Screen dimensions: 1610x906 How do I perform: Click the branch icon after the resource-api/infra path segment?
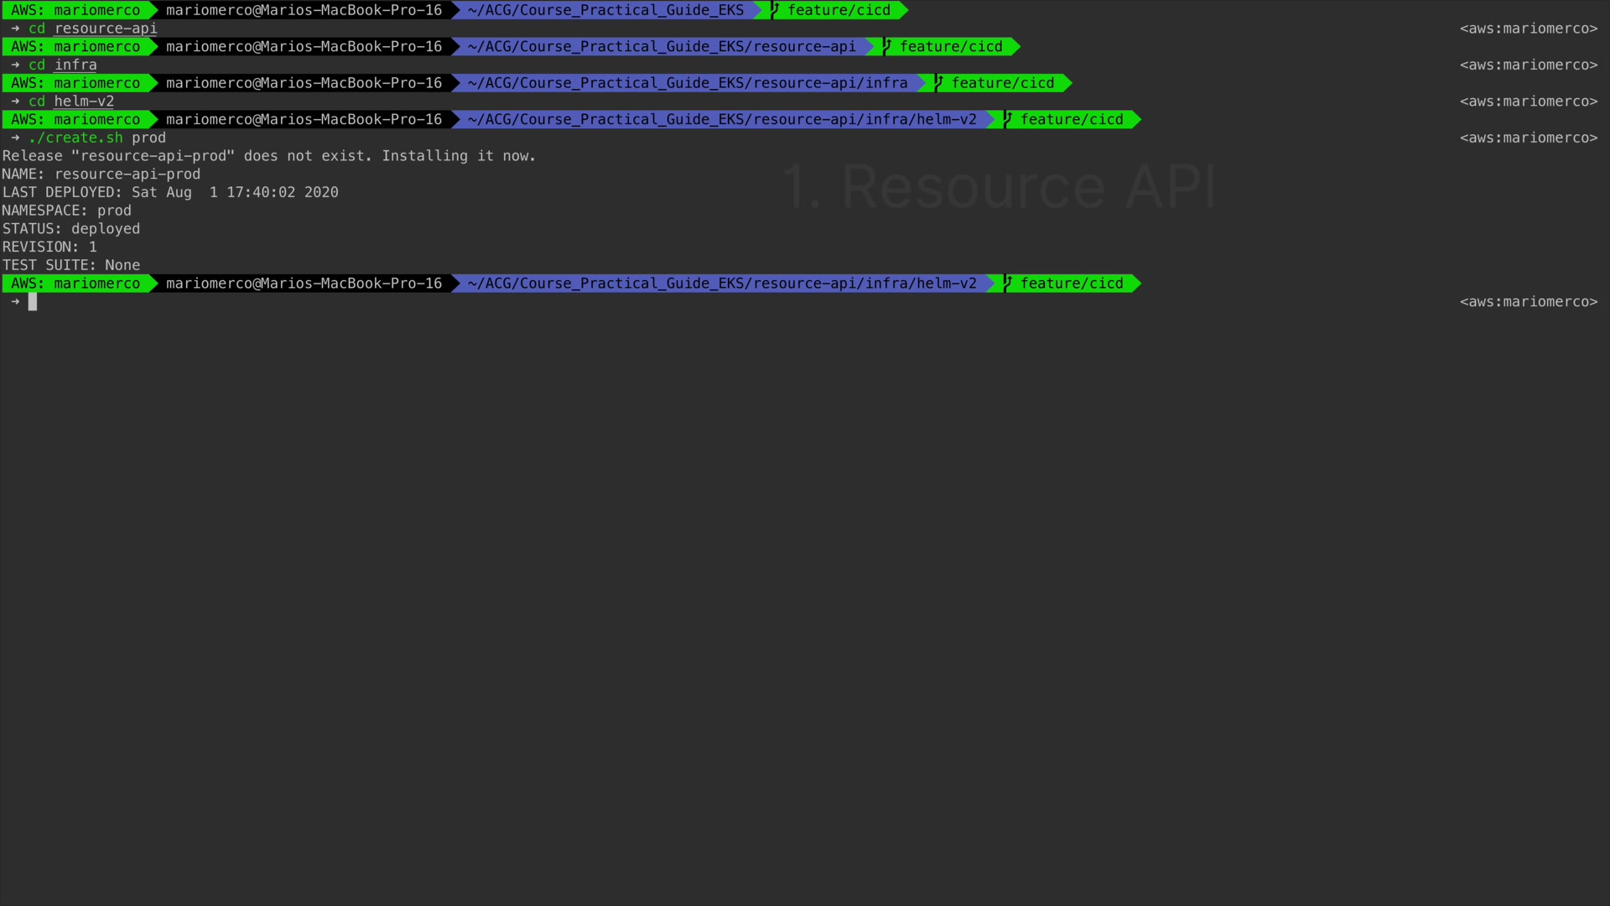click(939, 83)
